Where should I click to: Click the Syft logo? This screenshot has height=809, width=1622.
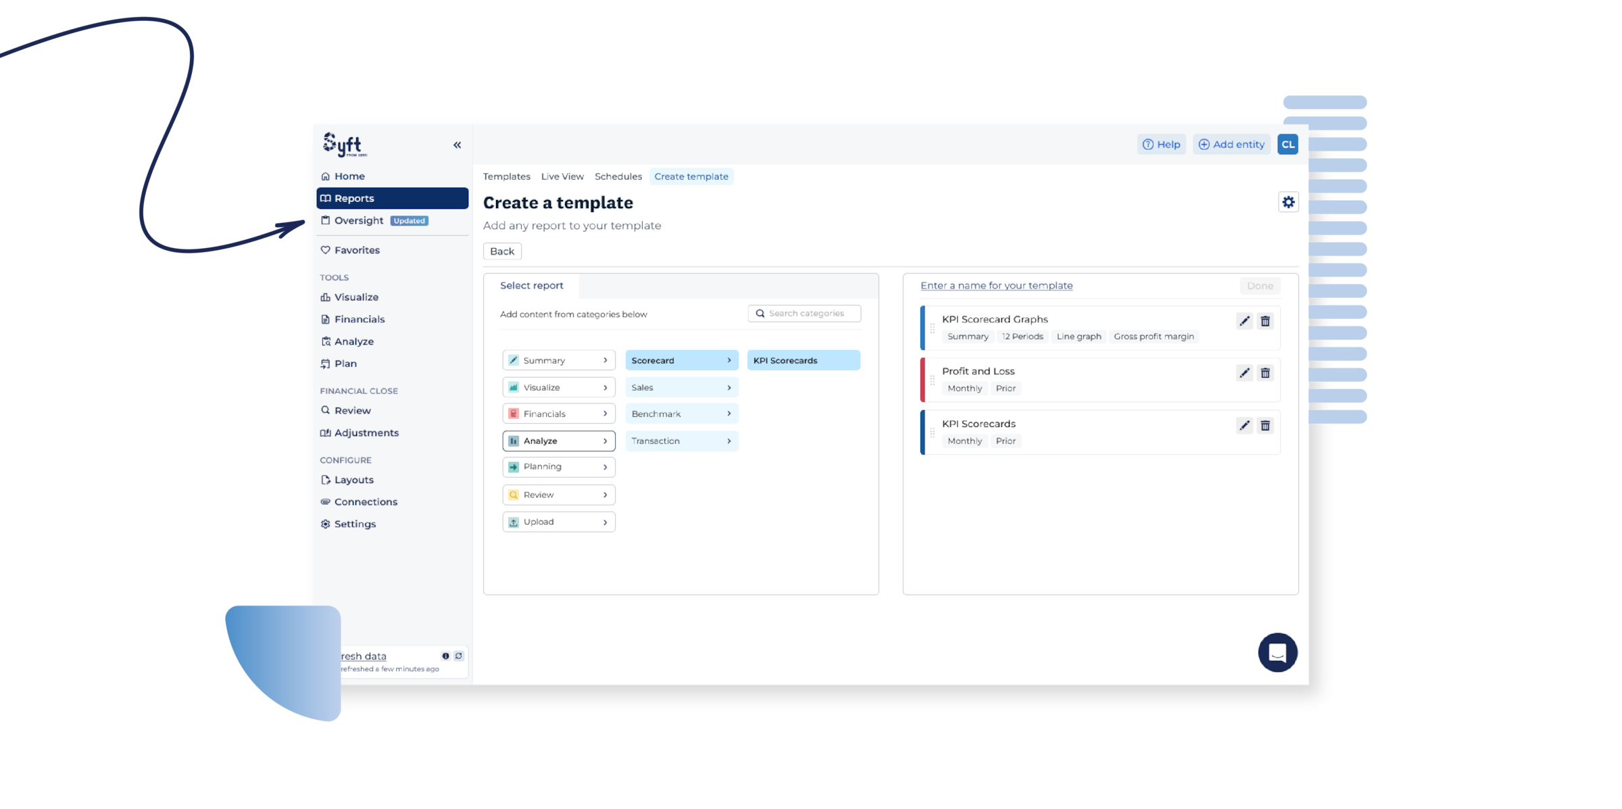[x=345, y=145]
